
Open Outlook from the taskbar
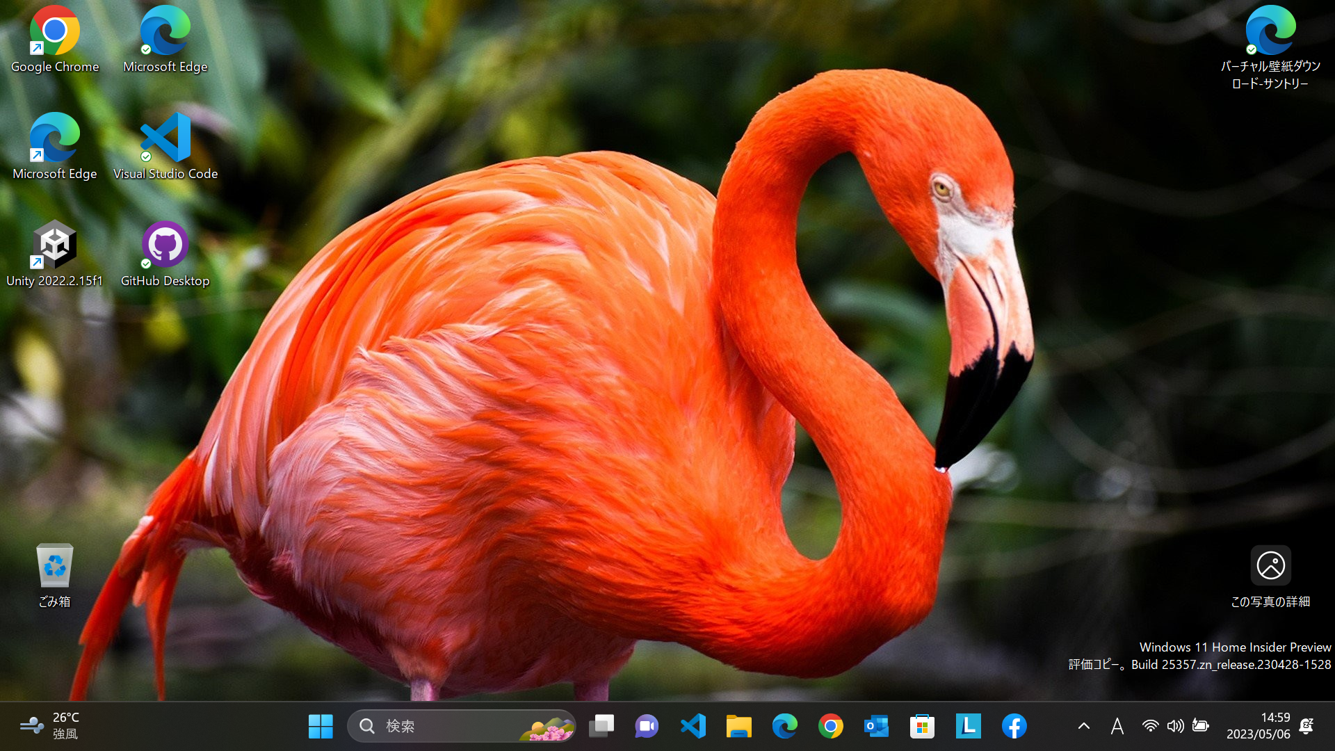(x=877, y=727)
